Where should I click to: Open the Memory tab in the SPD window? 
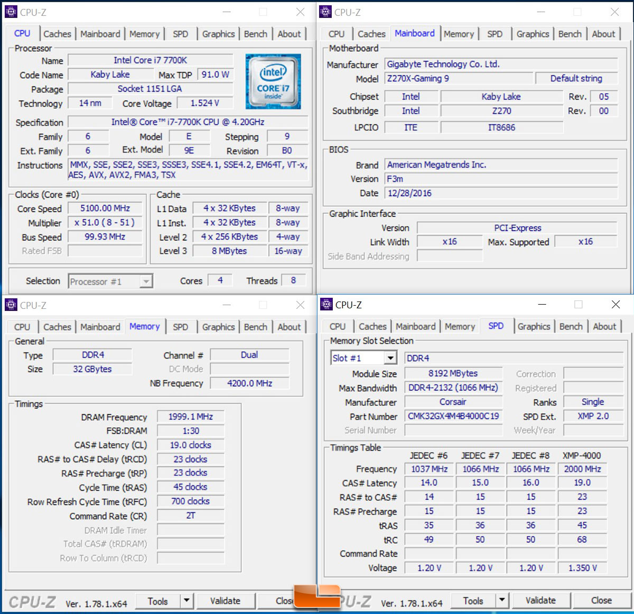point(460,326)
